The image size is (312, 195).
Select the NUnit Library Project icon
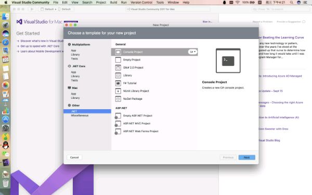coord(118,91)
